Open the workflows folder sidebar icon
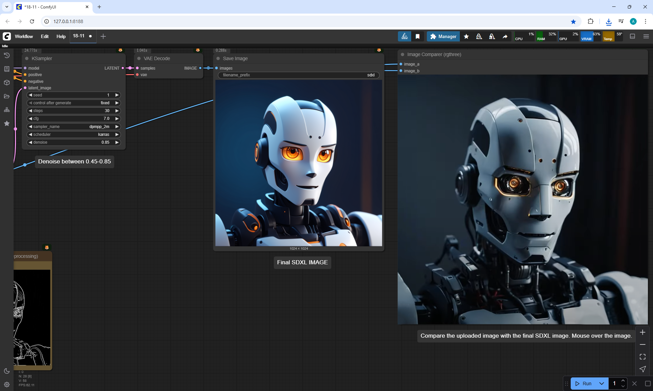 pos(6,96)
